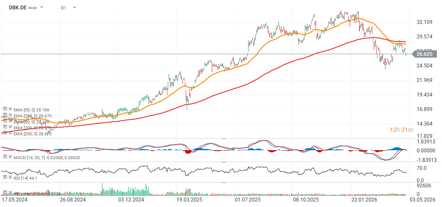The height and width of the screenshot is (207, 442).
Task: Click the 12h 21m candle countdown timer
Action: 401,130
